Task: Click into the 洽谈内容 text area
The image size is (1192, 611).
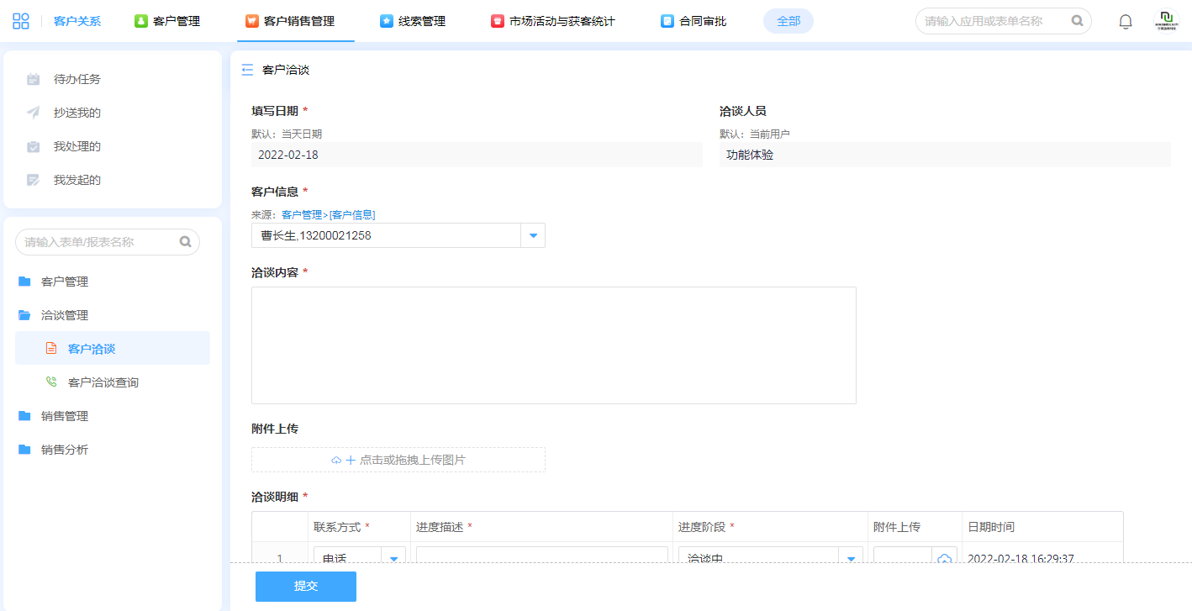Action: [x=553, y=345]
